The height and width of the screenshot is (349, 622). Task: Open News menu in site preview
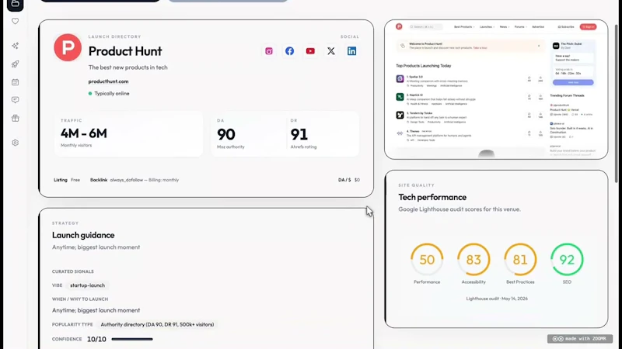pos(504,27)
